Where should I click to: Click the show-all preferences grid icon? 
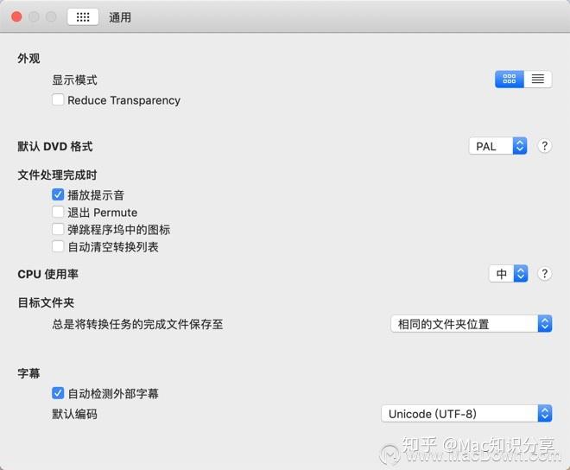pos(83,16)
